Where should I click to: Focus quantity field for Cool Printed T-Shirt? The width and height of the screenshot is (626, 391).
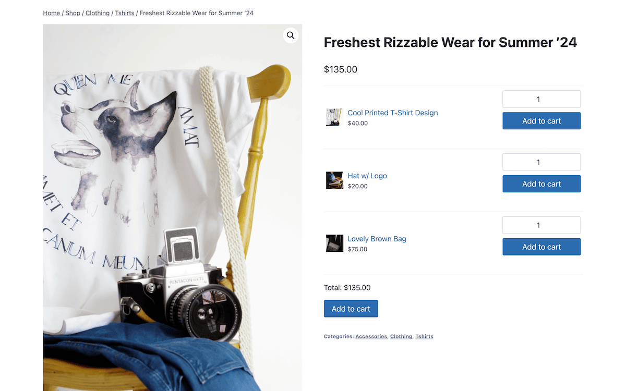point(541,99)
